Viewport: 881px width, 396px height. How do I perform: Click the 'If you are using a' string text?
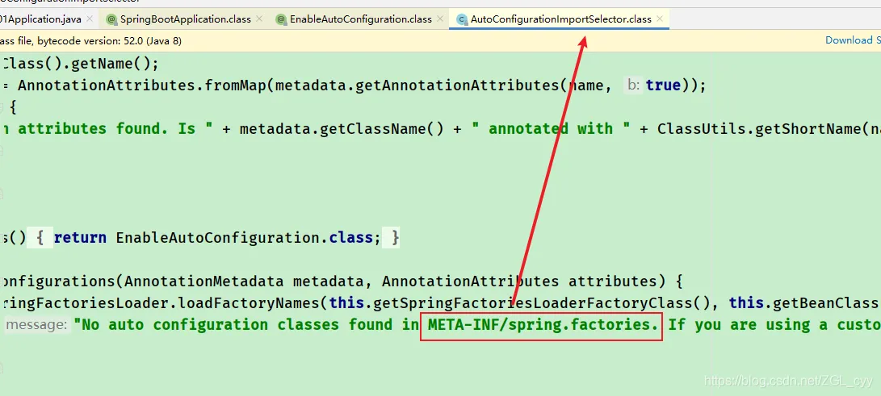point(744,325)
